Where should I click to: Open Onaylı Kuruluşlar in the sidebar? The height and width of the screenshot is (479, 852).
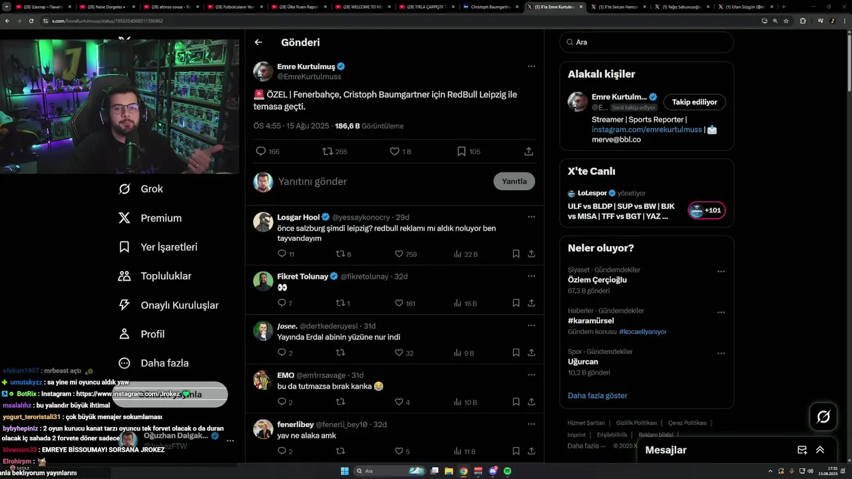pos(168,305)
